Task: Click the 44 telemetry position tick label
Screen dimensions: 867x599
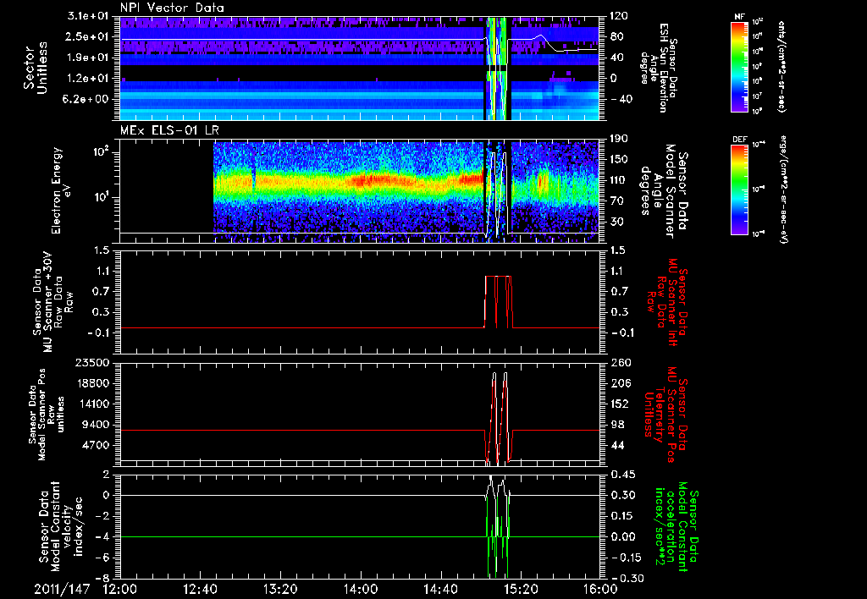Action: pos(617,445)
